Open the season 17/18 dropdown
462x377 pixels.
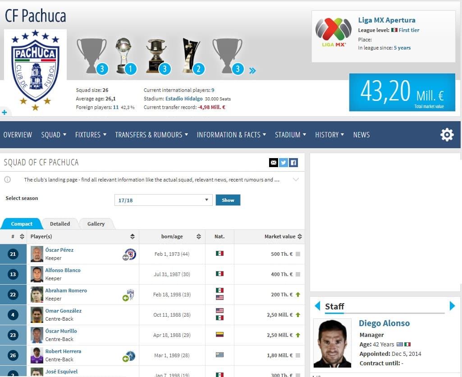(x=163, y=200)
